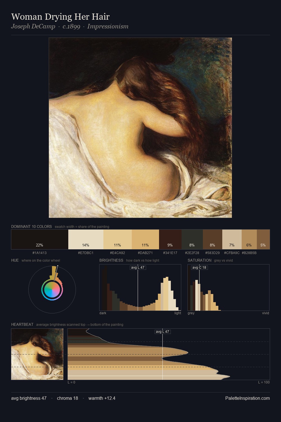The height and width of the screenshot is (422, 281).
Task: Select the swatch above #DAB271
Action: (145, 239)
